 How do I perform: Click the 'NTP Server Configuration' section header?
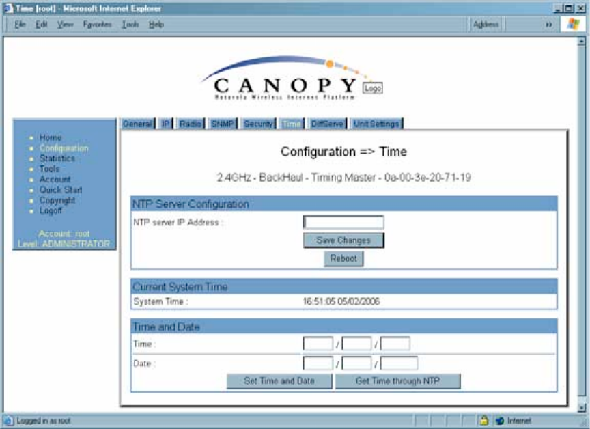[343, 204]
